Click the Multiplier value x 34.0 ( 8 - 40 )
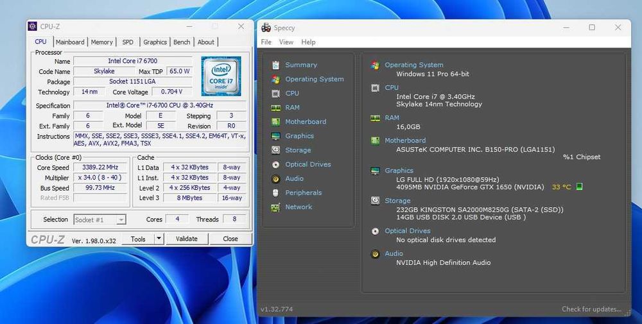This screenshot has width=642, height=324. (x=100, y=178)
